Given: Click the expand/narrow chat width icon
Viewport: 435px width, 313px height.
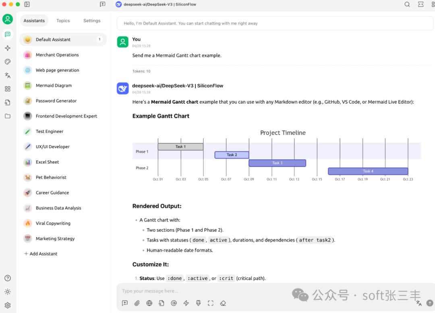Looking at the screenshot, I should 421,4.
